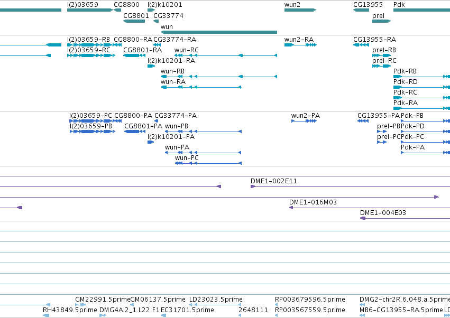Open the Pdk-PC protein label
The width and height of the screenshot is (450, 318).
pos(412,137)
